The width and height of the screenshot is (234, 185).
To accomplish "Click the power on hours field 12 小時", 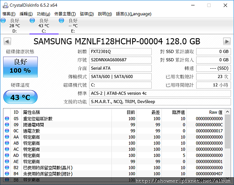I will 213,85.
